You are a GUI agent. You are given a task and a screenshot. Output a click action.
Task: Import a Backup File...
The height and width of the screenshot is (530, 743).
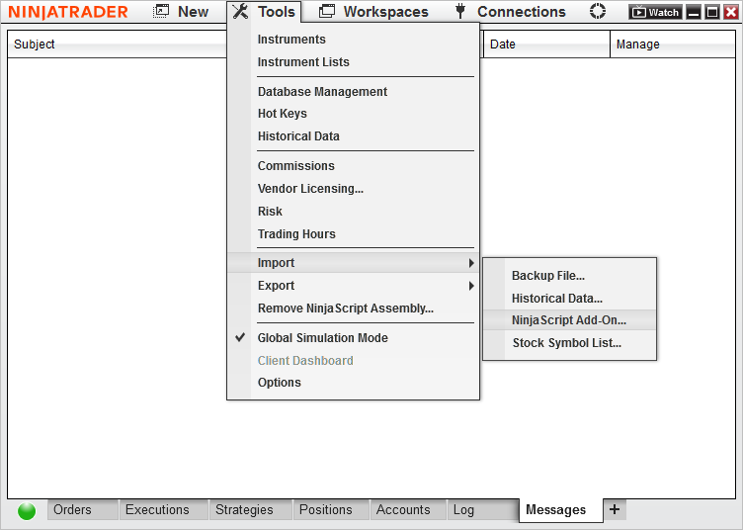pos(547,276)
